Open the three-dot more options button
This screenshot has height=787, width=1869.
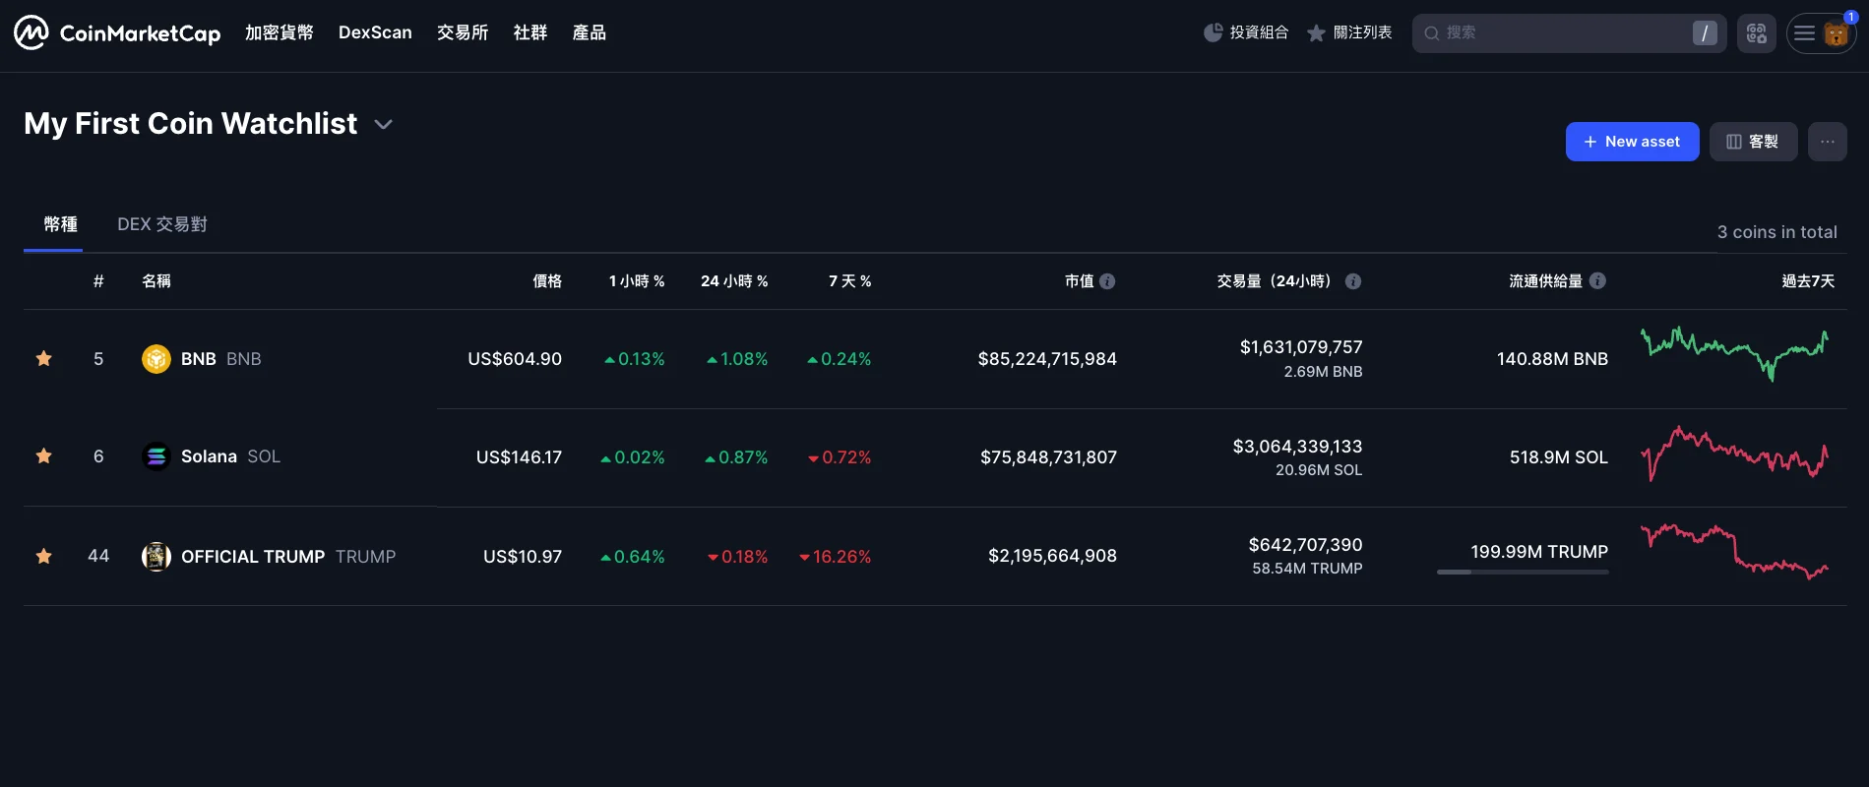coord(1828,142)
